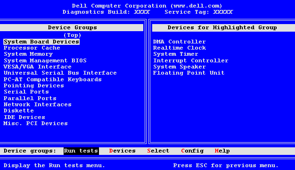Click System Timer device entry
Screen dimensions: 295x170
click(176, 54)
